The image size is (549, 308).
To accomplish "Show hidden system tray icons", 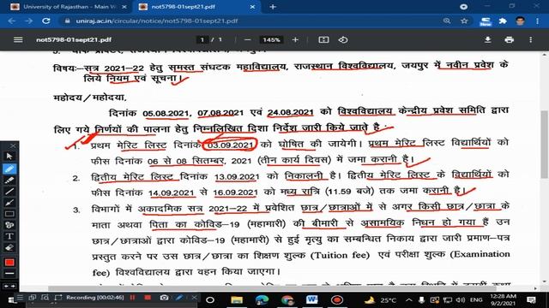I will 408,300.
